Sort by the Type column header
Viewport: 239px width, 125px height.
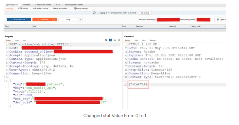coord(124,26)
